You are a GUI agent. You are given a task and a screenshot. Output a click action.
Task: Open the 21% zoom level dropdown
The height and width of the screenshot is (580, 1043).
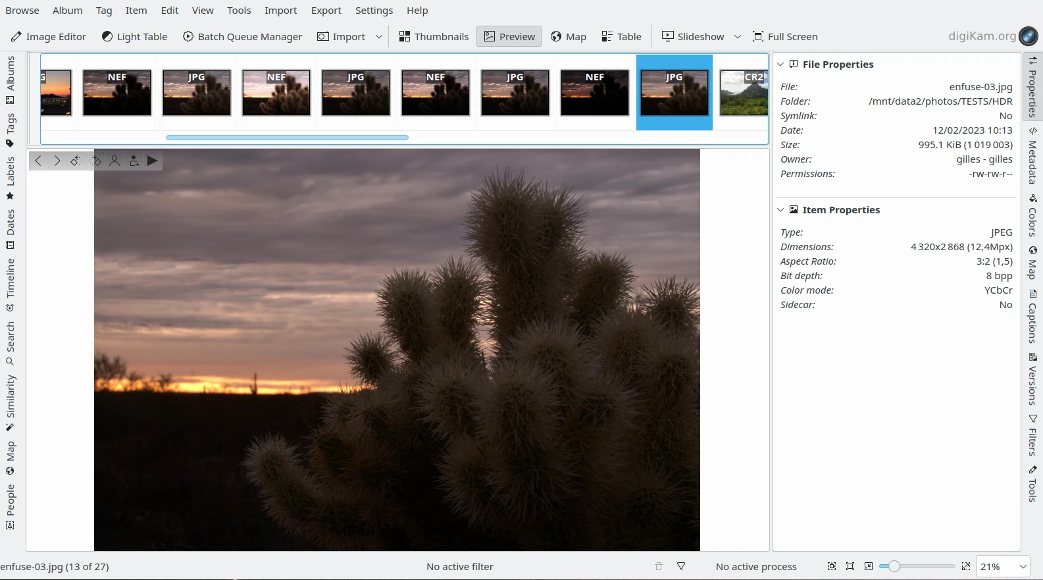pyautogui.click(x=1023, y=566)
